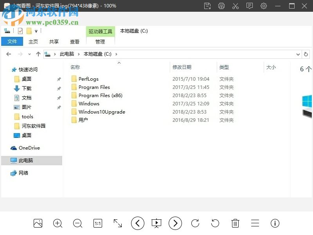The width and height of the screenshot is (313, 235).
Task: Open the hamburger menu in the bottom toolbar
Action: click(255, 223)
